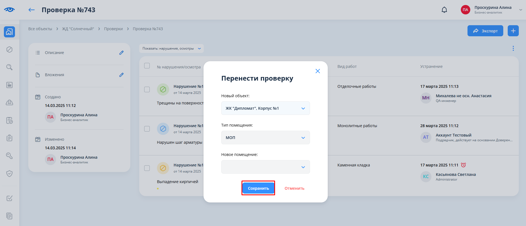Expand the Новый объект dropdown
The width and height of the screenshot is (526, 226).
pos(265,108)
